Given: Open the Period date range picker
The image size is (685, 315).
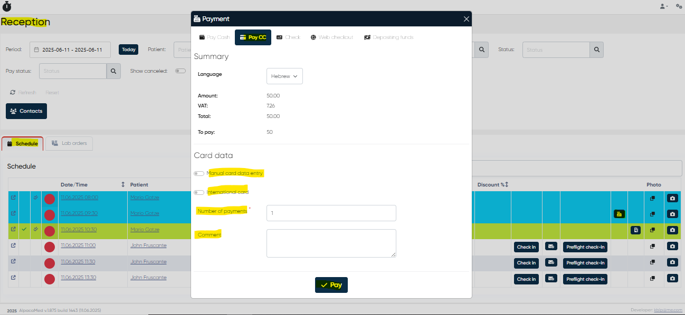Looking at the screenshot, I should pyautogui.click(x=70, y=50).
